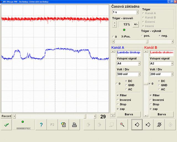Enable Inverzní checkbox for Kanál A
Image resolution: width=177 pixels, height=142 pixels.
[118, 100]
